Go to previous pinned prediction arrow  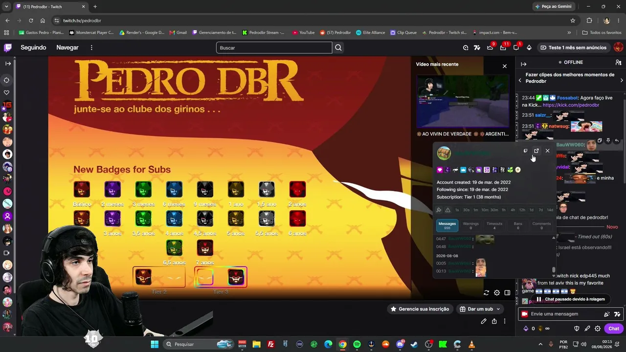click(x=520, y=80)
